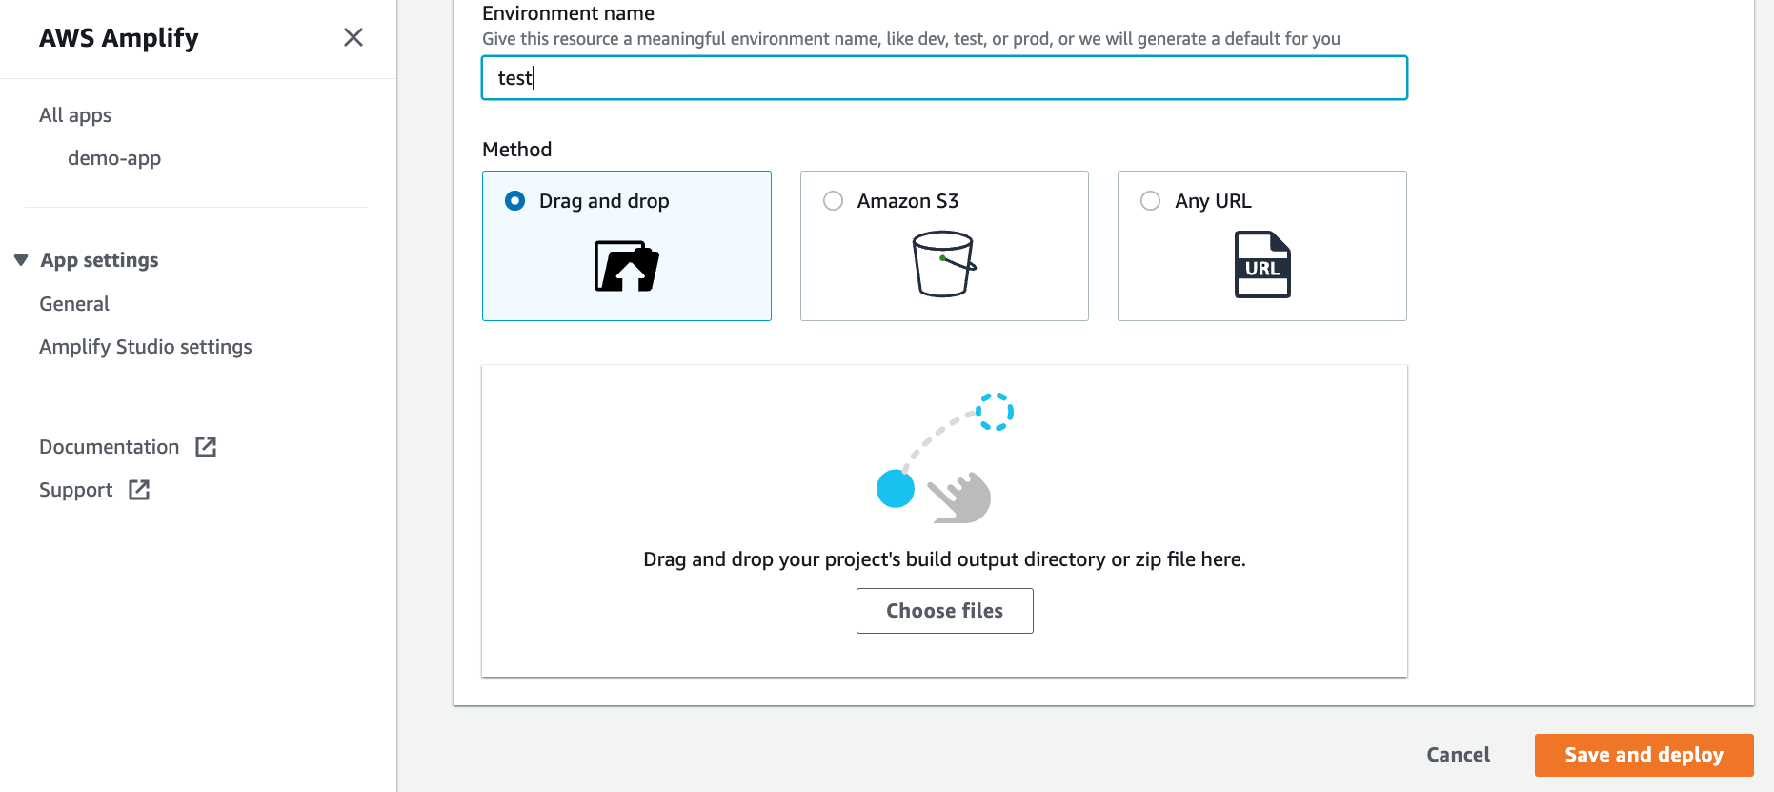Click the external link icon beside Documentation
The height and width of the screenshot is (792, 1774).
tap(206, 446)
